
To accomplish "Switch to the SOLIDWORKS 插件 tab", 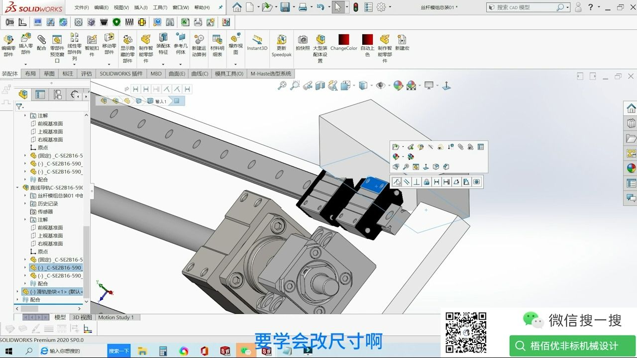I will (121, 74).
